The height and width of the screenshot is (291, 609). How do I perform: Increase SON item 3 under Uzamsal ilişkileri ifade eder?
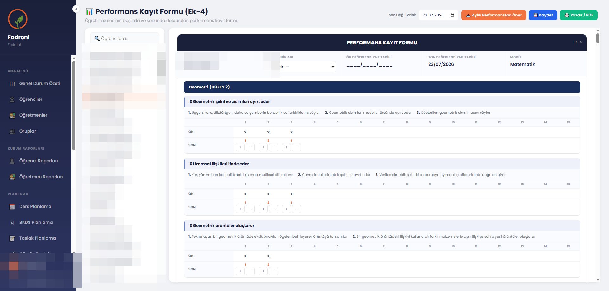[x=286, y=209]
